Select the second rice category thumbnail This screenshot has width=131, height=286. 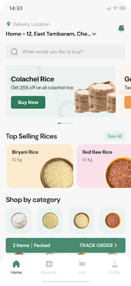tap(50, 221)
